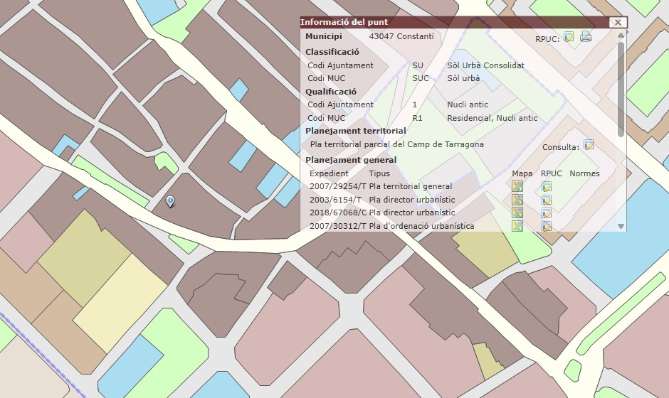Open RPUC icon for expedient 2007/30312/T
This screenshot has height=398, width=669.
pos(547,226)
